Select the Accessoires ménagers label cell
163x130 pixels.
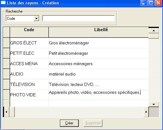tap(99, 64)
